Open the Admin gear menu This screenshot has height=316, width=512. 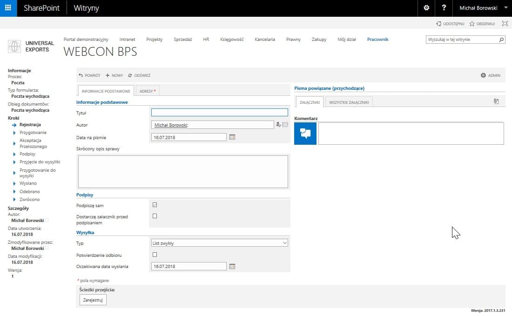pyautogui.click(x=491, y=75)
